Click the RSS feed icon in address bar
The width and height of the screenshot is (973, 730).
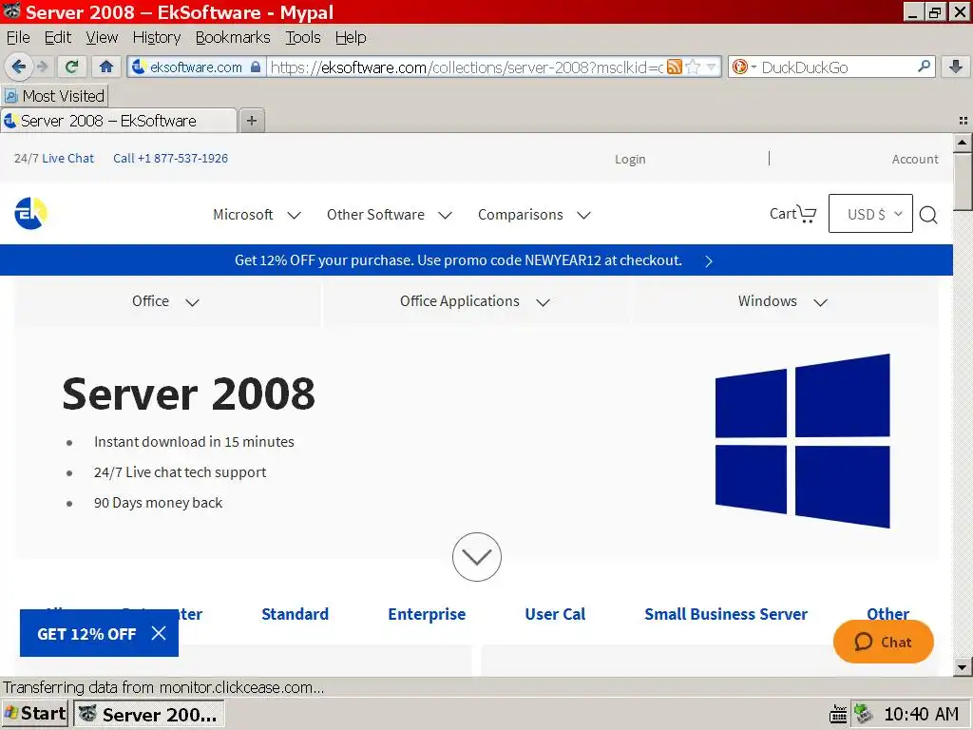[x=675, y=67]
